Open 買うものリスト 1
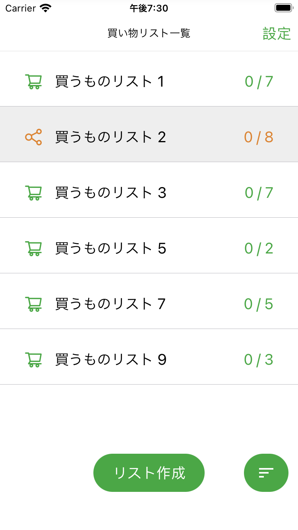The height and width of the screenshot is (530, 298). [x=110, y=81]
